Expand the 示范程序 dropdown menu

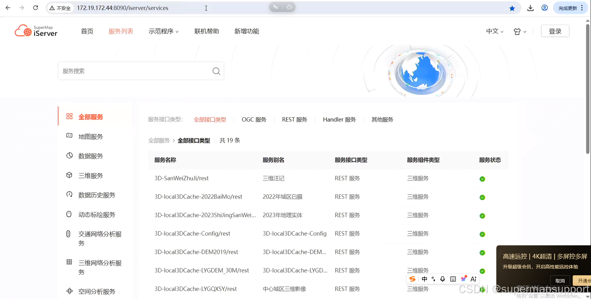pyautogui.click(x=164, y=31)
